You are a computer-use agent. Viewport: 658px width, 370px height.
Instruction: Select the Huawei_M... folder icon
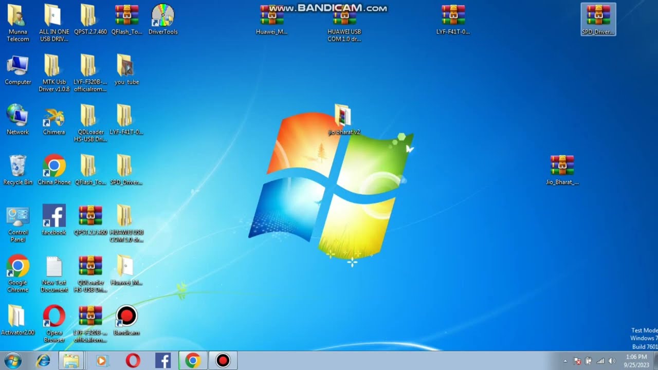pos(126,270)
